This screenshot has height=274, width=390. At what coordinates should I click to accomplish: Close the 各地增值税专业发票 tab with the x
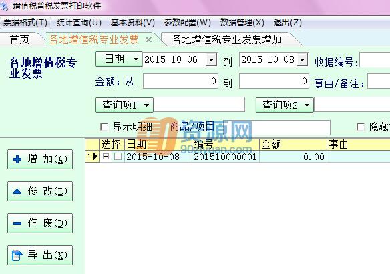tap(148, 39)
